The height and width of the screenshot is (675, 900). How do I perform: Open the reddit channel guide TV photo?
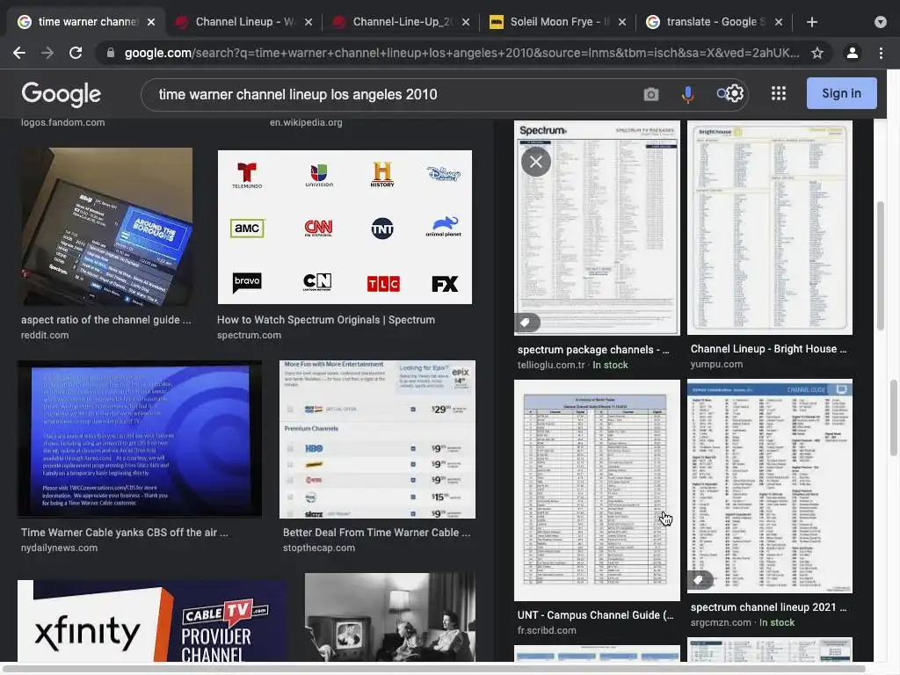pyautogui.click(x=106, y=227)
